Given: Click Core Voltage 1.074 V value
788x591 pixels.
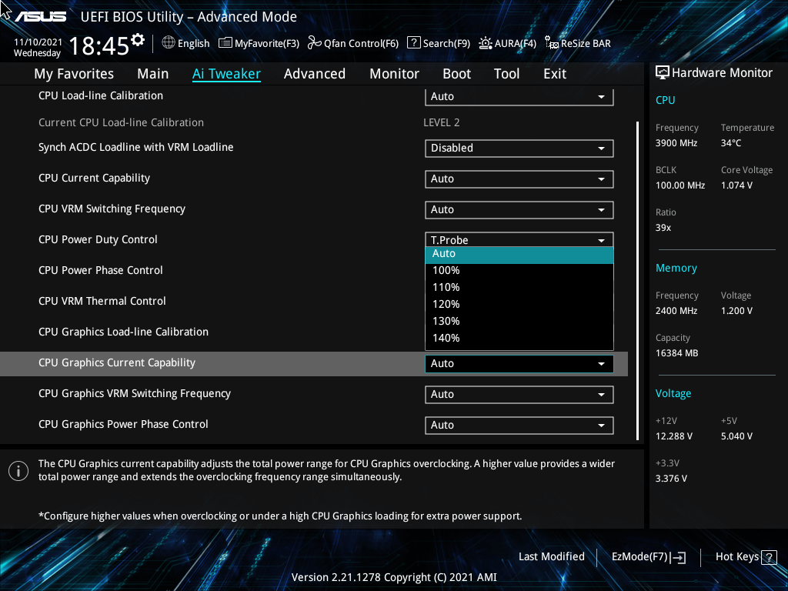Looking at the screenshot, I should pyautogui.click(x=736, y=185).
